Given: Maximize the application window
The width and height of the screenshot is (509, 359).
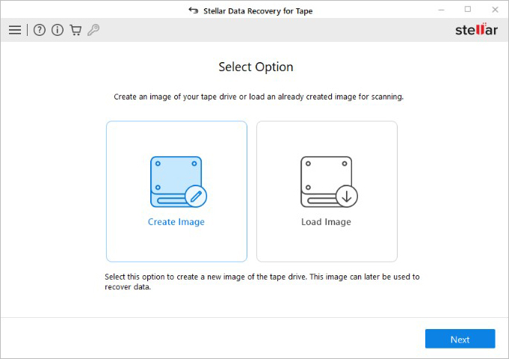Looking at the screenshot, I should 468,10.
